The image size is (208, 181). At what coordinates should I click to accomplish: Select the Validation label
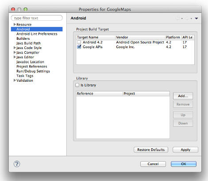click(25, 80)
